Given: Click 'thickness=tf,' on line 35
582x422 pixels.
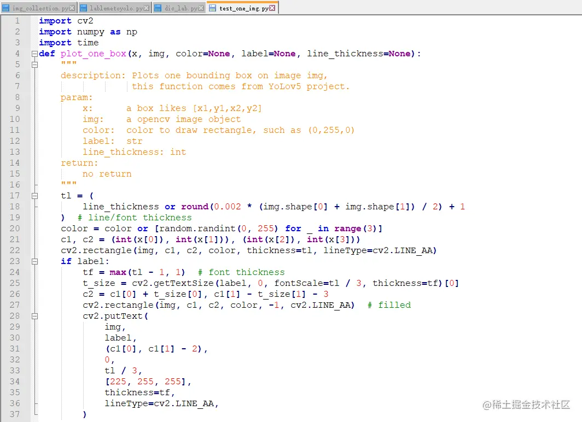Looking at the screenshot, I should click(139, 392).
